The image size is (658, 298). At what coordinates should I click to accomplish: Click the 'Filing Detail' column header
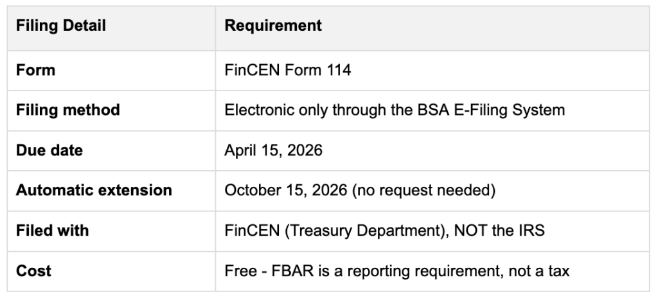tap(60, 27)
